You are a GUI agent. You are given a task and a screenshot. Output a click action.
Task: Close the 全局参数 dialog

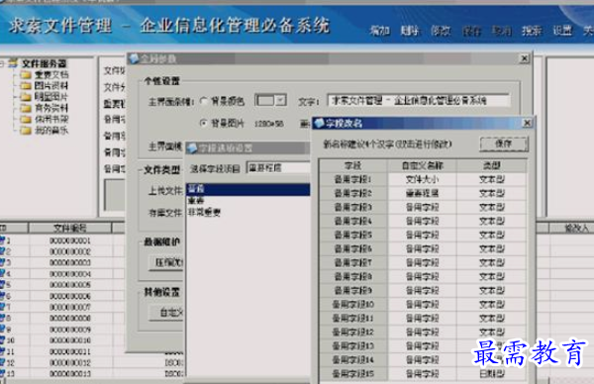[x=525, y=58]
